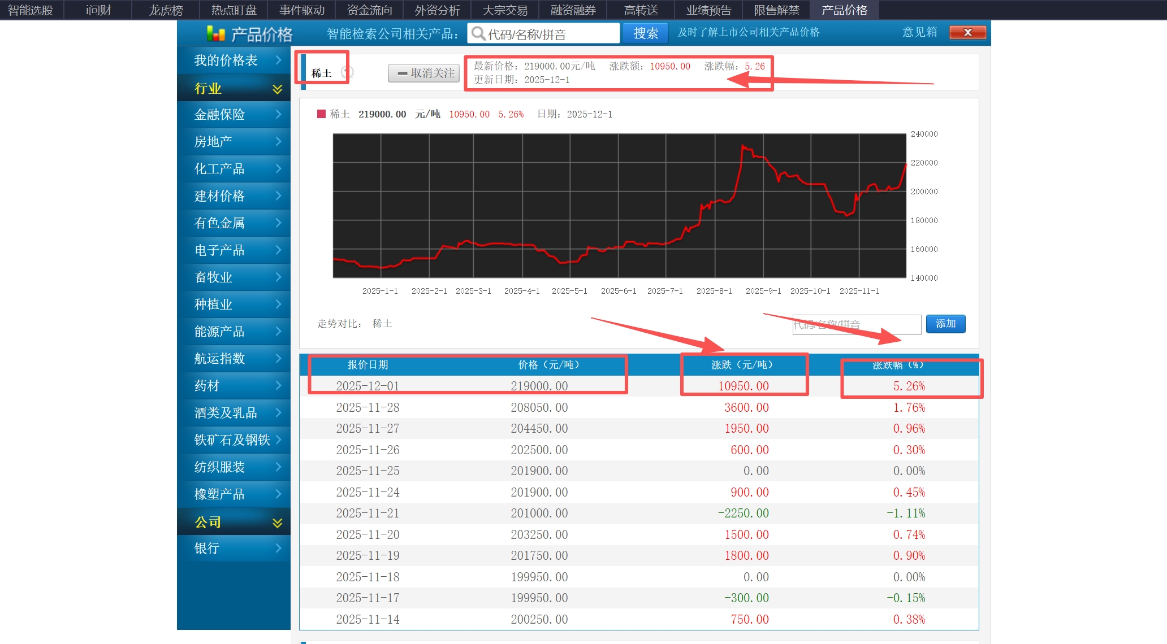
Task: Open the 铁矿石及钢铁 category
Action: click(x=232, y=440)
